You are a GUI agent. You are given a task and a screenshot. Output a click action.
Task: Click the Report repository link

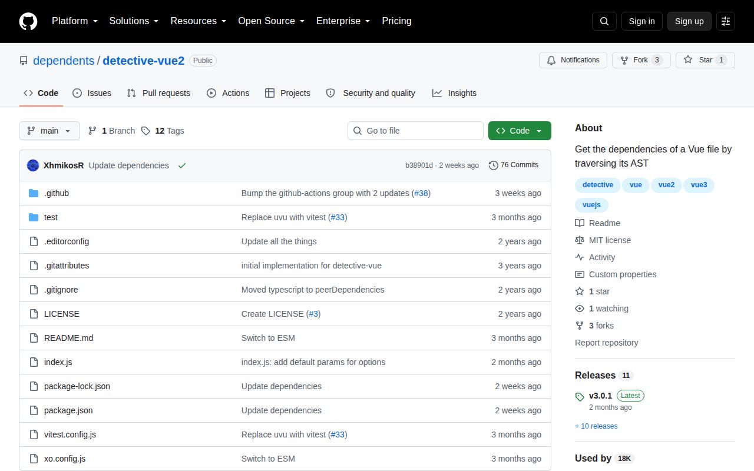tap(606, 343)
